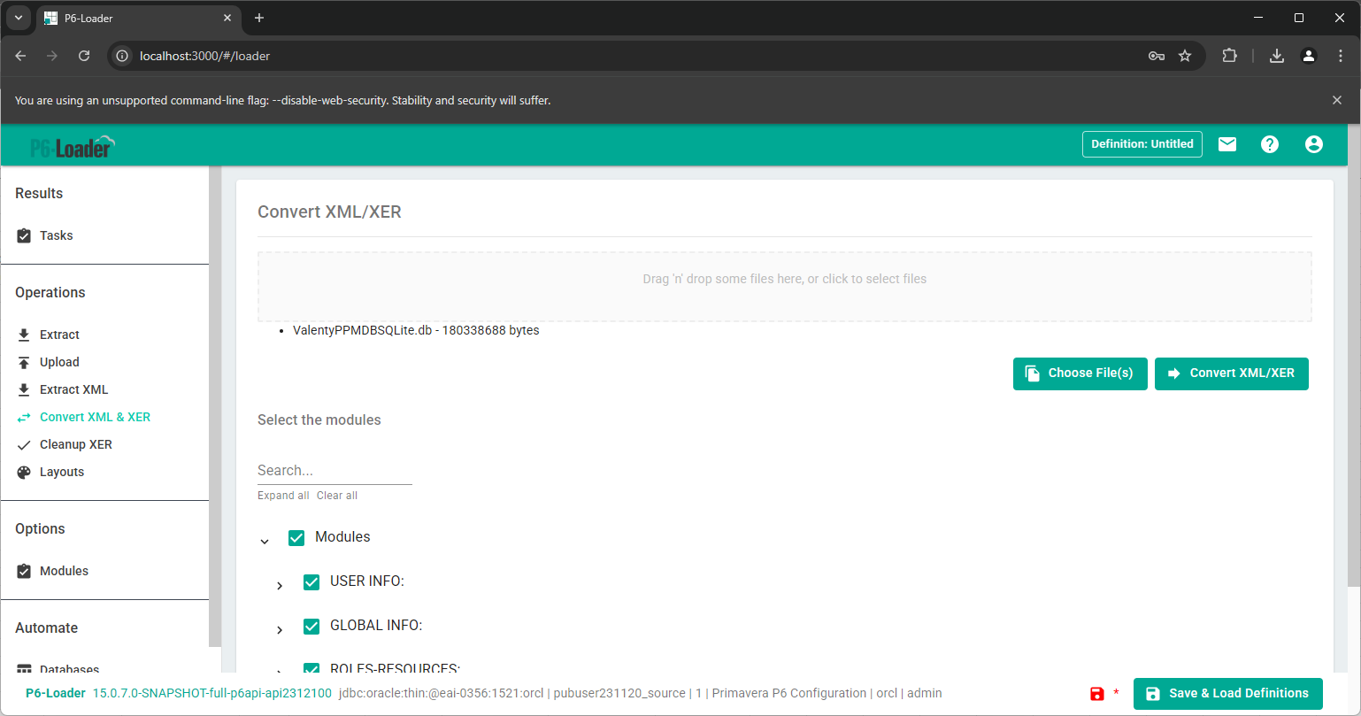Uncheck the Modules root checkbox
The height and width of the screenshot is (716, 1361).
pyautogui.click(x=296, y=537)
